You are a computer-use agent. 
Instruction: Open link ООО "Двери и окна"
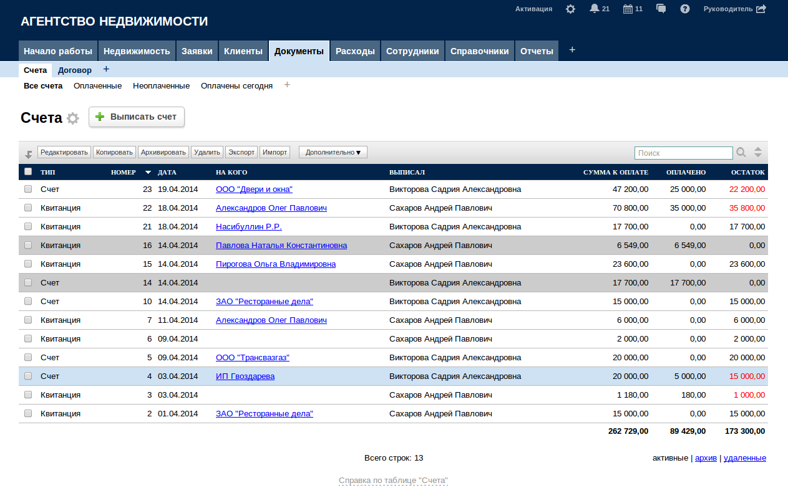click(254, 189)
